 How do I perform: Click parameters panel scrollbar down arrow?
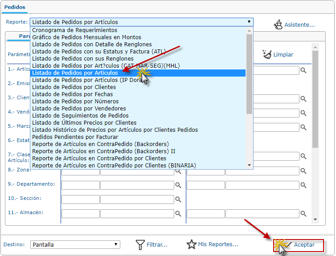coord(315,219)
